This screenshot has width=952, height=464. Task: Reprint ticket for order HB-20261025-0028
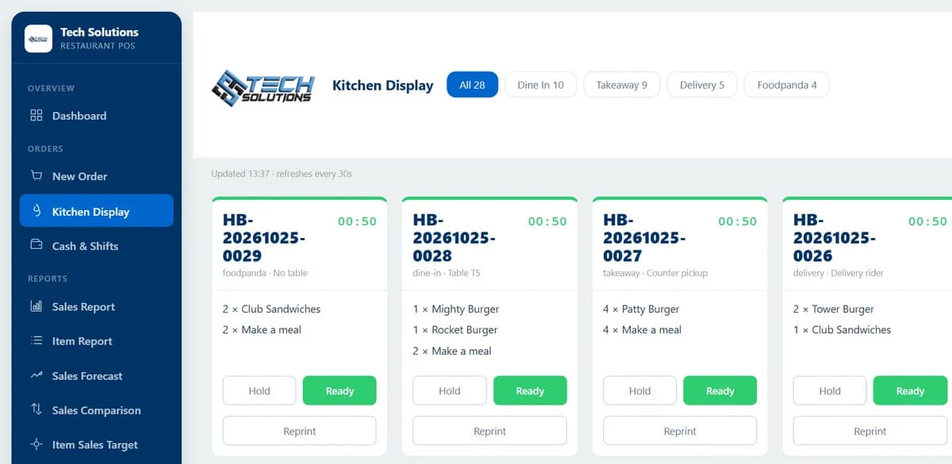(490, 431)
